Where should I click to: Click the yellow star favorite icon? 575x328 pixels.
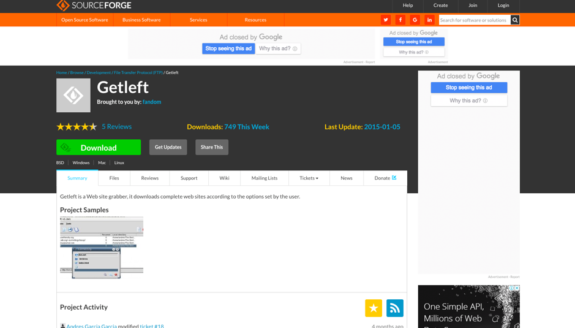[x=374, y=308]
